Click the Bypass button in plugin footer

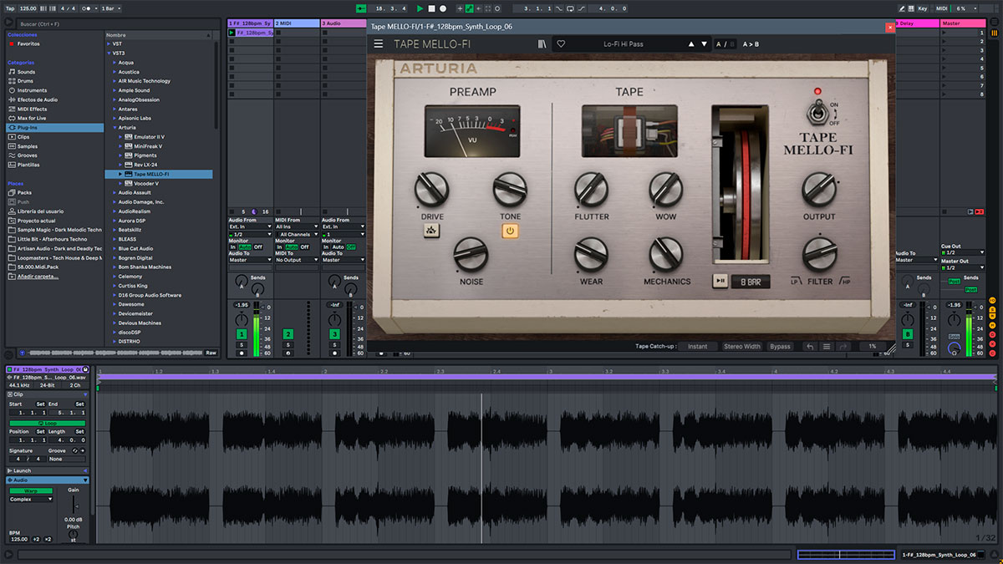pyautogui.click(x=780, y=346)
